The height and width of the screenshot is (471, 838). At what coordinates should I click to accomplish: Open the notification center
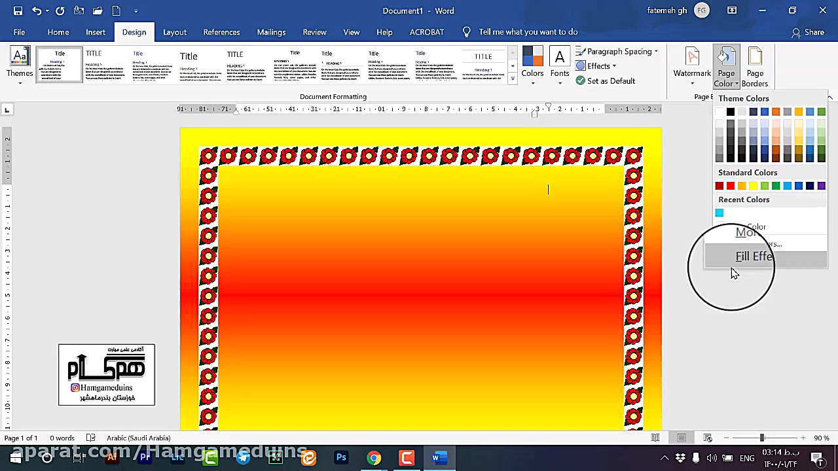pos(817,458)
